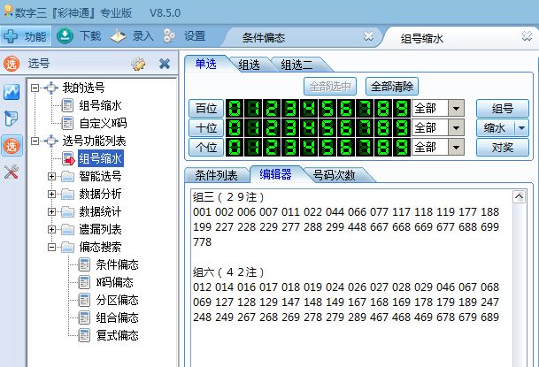This screenshot has height=367, width=539.
Task: Close the 选号 panel with X icon
Action: coord(164,64)
